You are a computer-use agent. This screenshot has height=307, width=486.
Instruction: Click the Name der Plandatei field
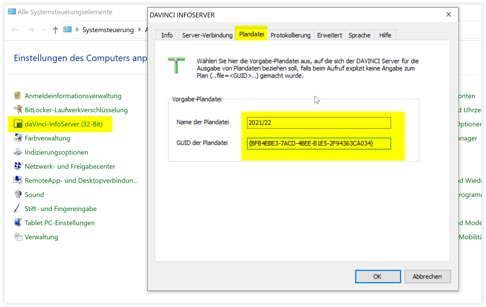tap(319, 123)
